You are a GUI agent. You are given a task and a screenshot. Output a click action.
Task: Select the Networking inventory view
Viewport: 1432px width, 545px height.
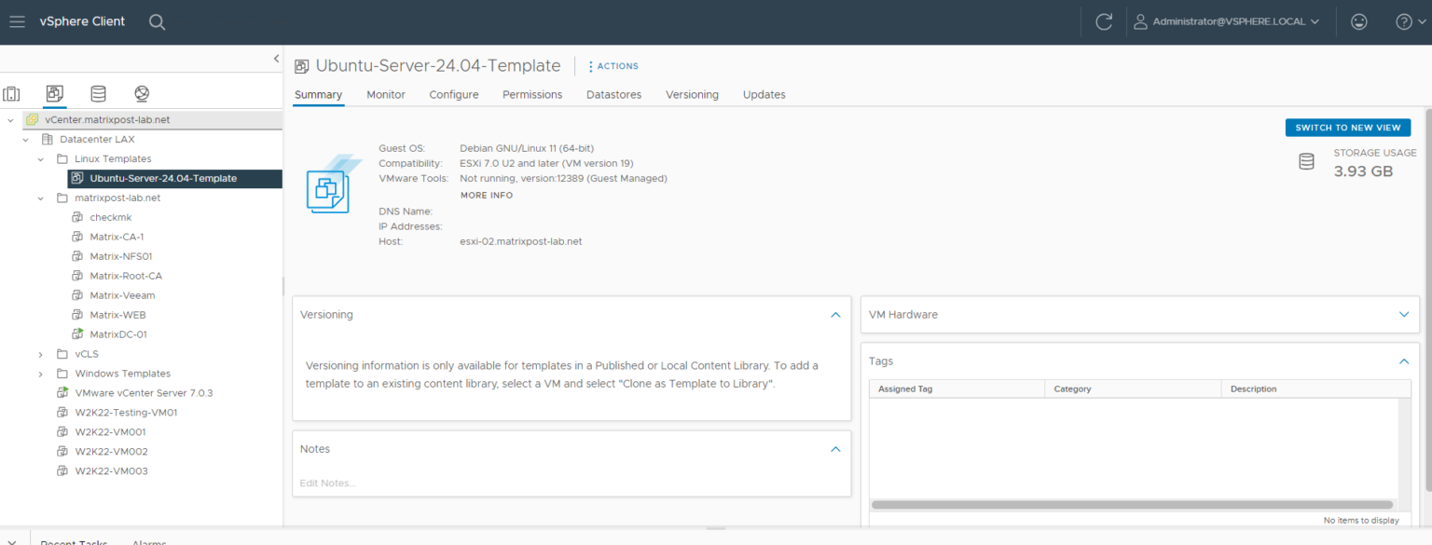[x=140, y=93]
